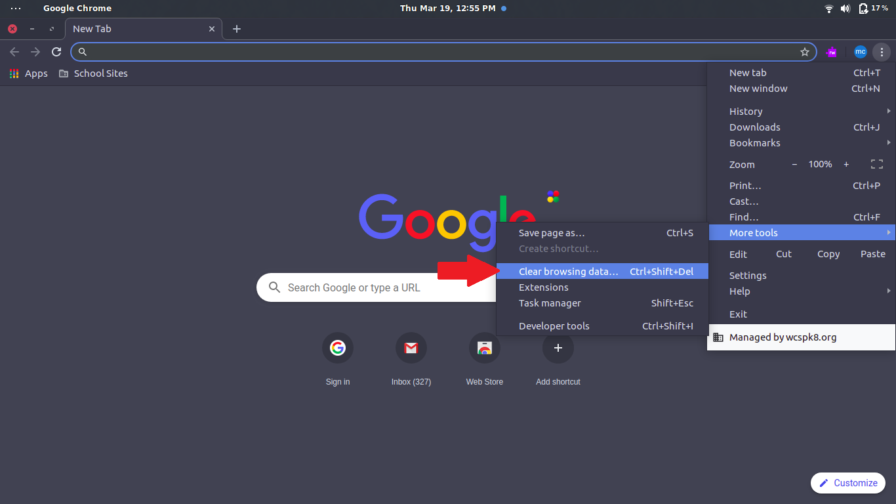Open the purple extension icon in toolbar

click(832, 52)
